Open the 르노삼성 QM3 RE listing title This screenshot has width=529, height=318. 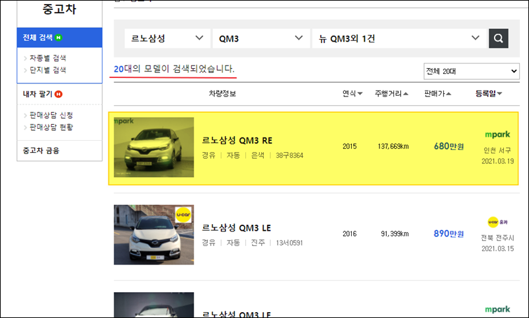[237, 140]
